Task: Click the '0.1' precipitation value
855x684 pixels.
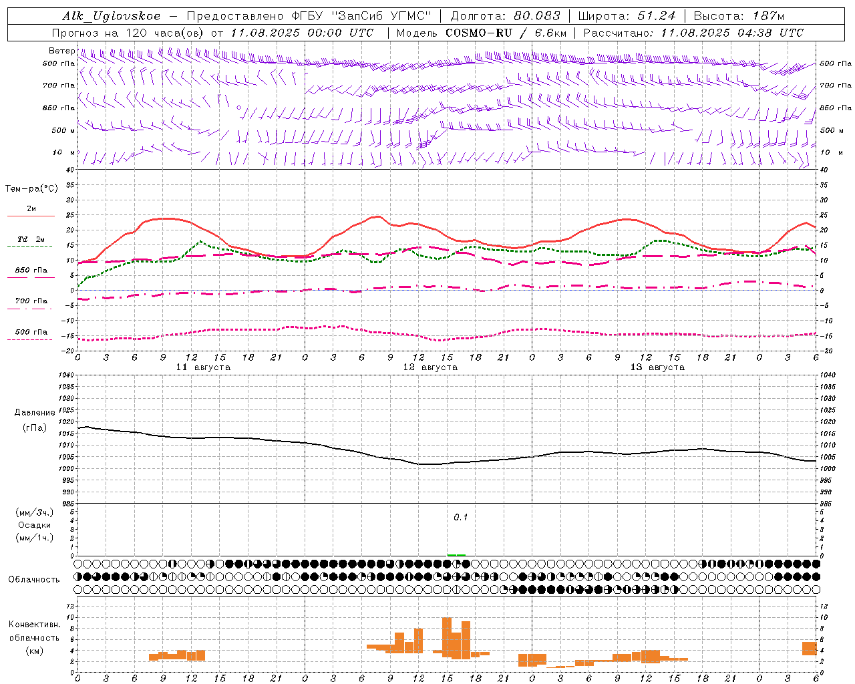Action: click(x=461, y=518)
